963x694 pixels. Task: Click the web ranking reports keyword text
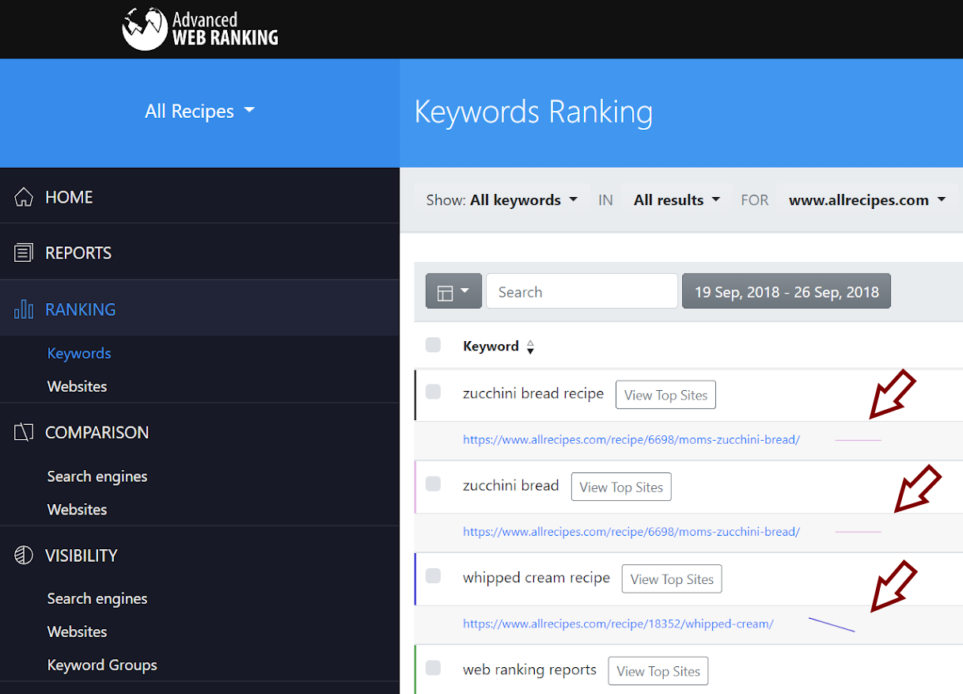tap(529, 669)
